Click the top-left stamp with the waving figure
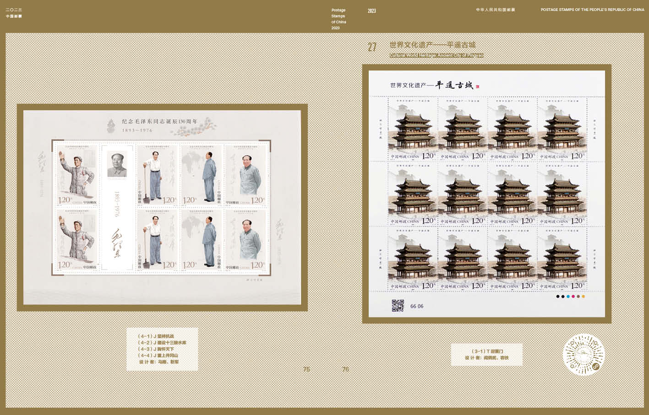The height and width of the screenshot is (415, 649). [76, 175]
